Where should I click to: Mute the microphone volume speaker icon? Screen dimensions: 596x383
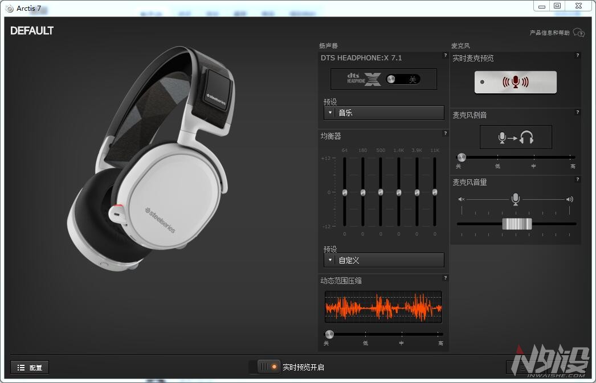(462, 199)
